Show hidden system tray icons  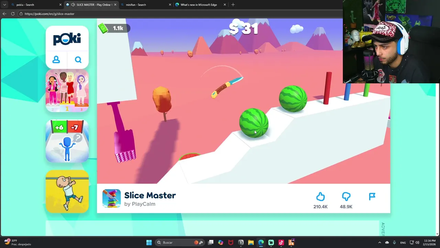[x=379, y=242]
